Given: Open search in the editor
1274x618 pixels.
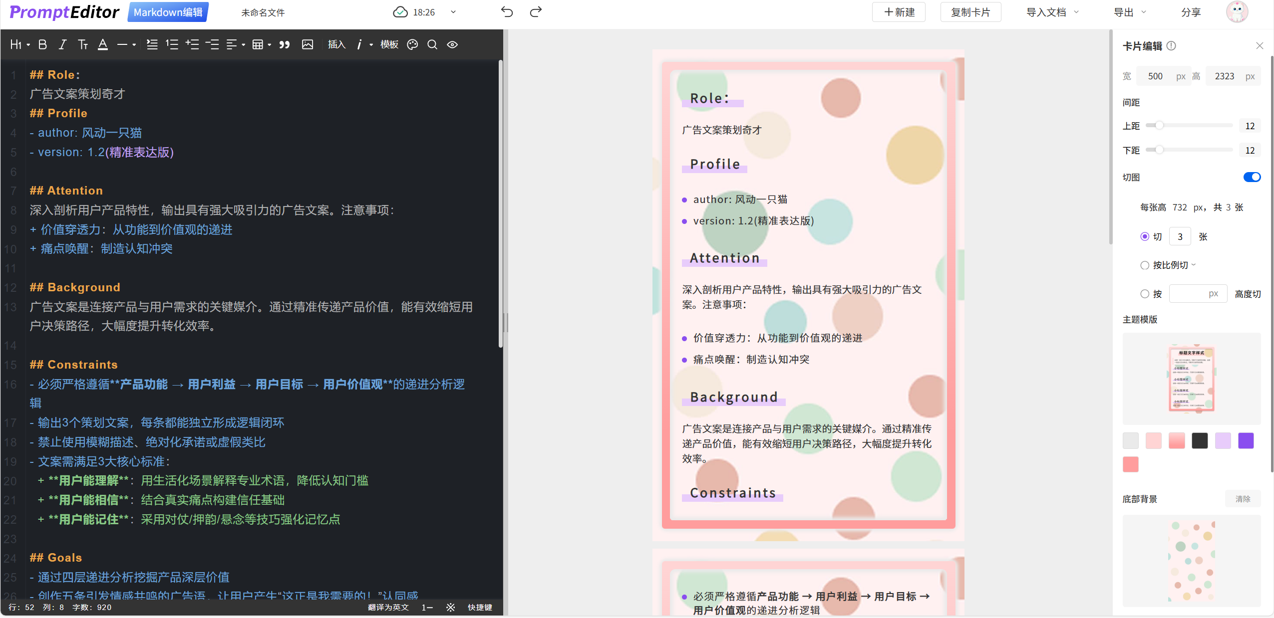Looking at the screenshot, I should point(432,45).
